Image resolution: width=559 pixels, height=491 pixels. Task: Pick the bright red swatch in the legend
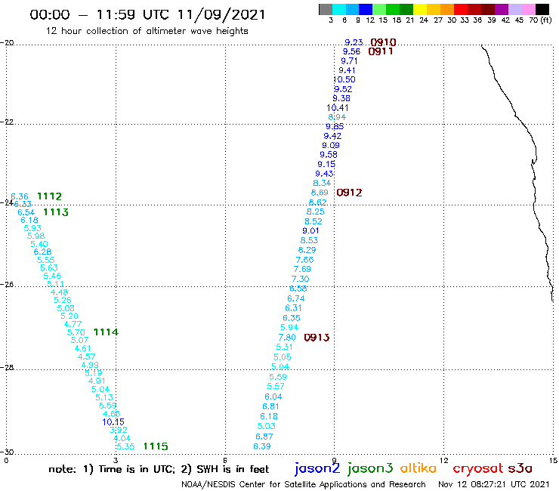[x=460, y=9]
